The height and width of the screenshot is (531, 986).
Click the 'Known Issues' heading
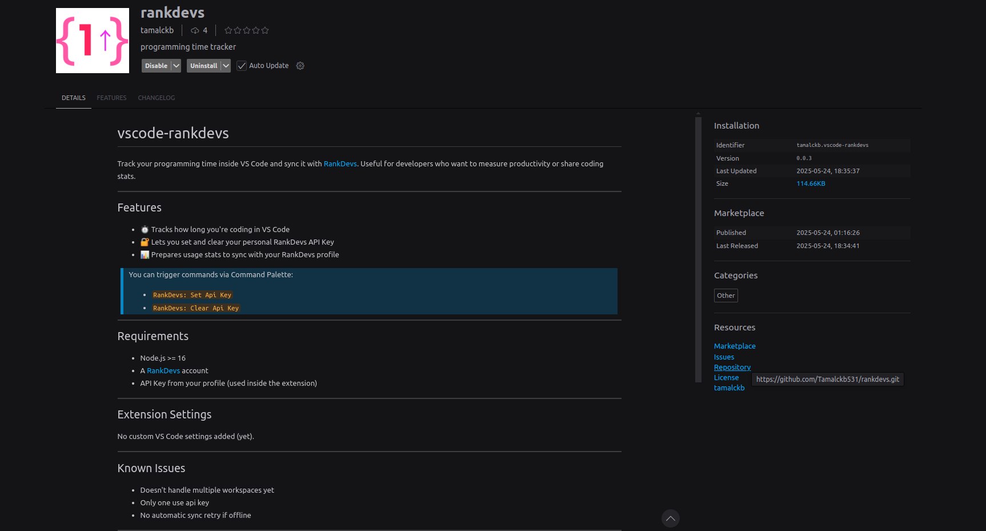151,468
